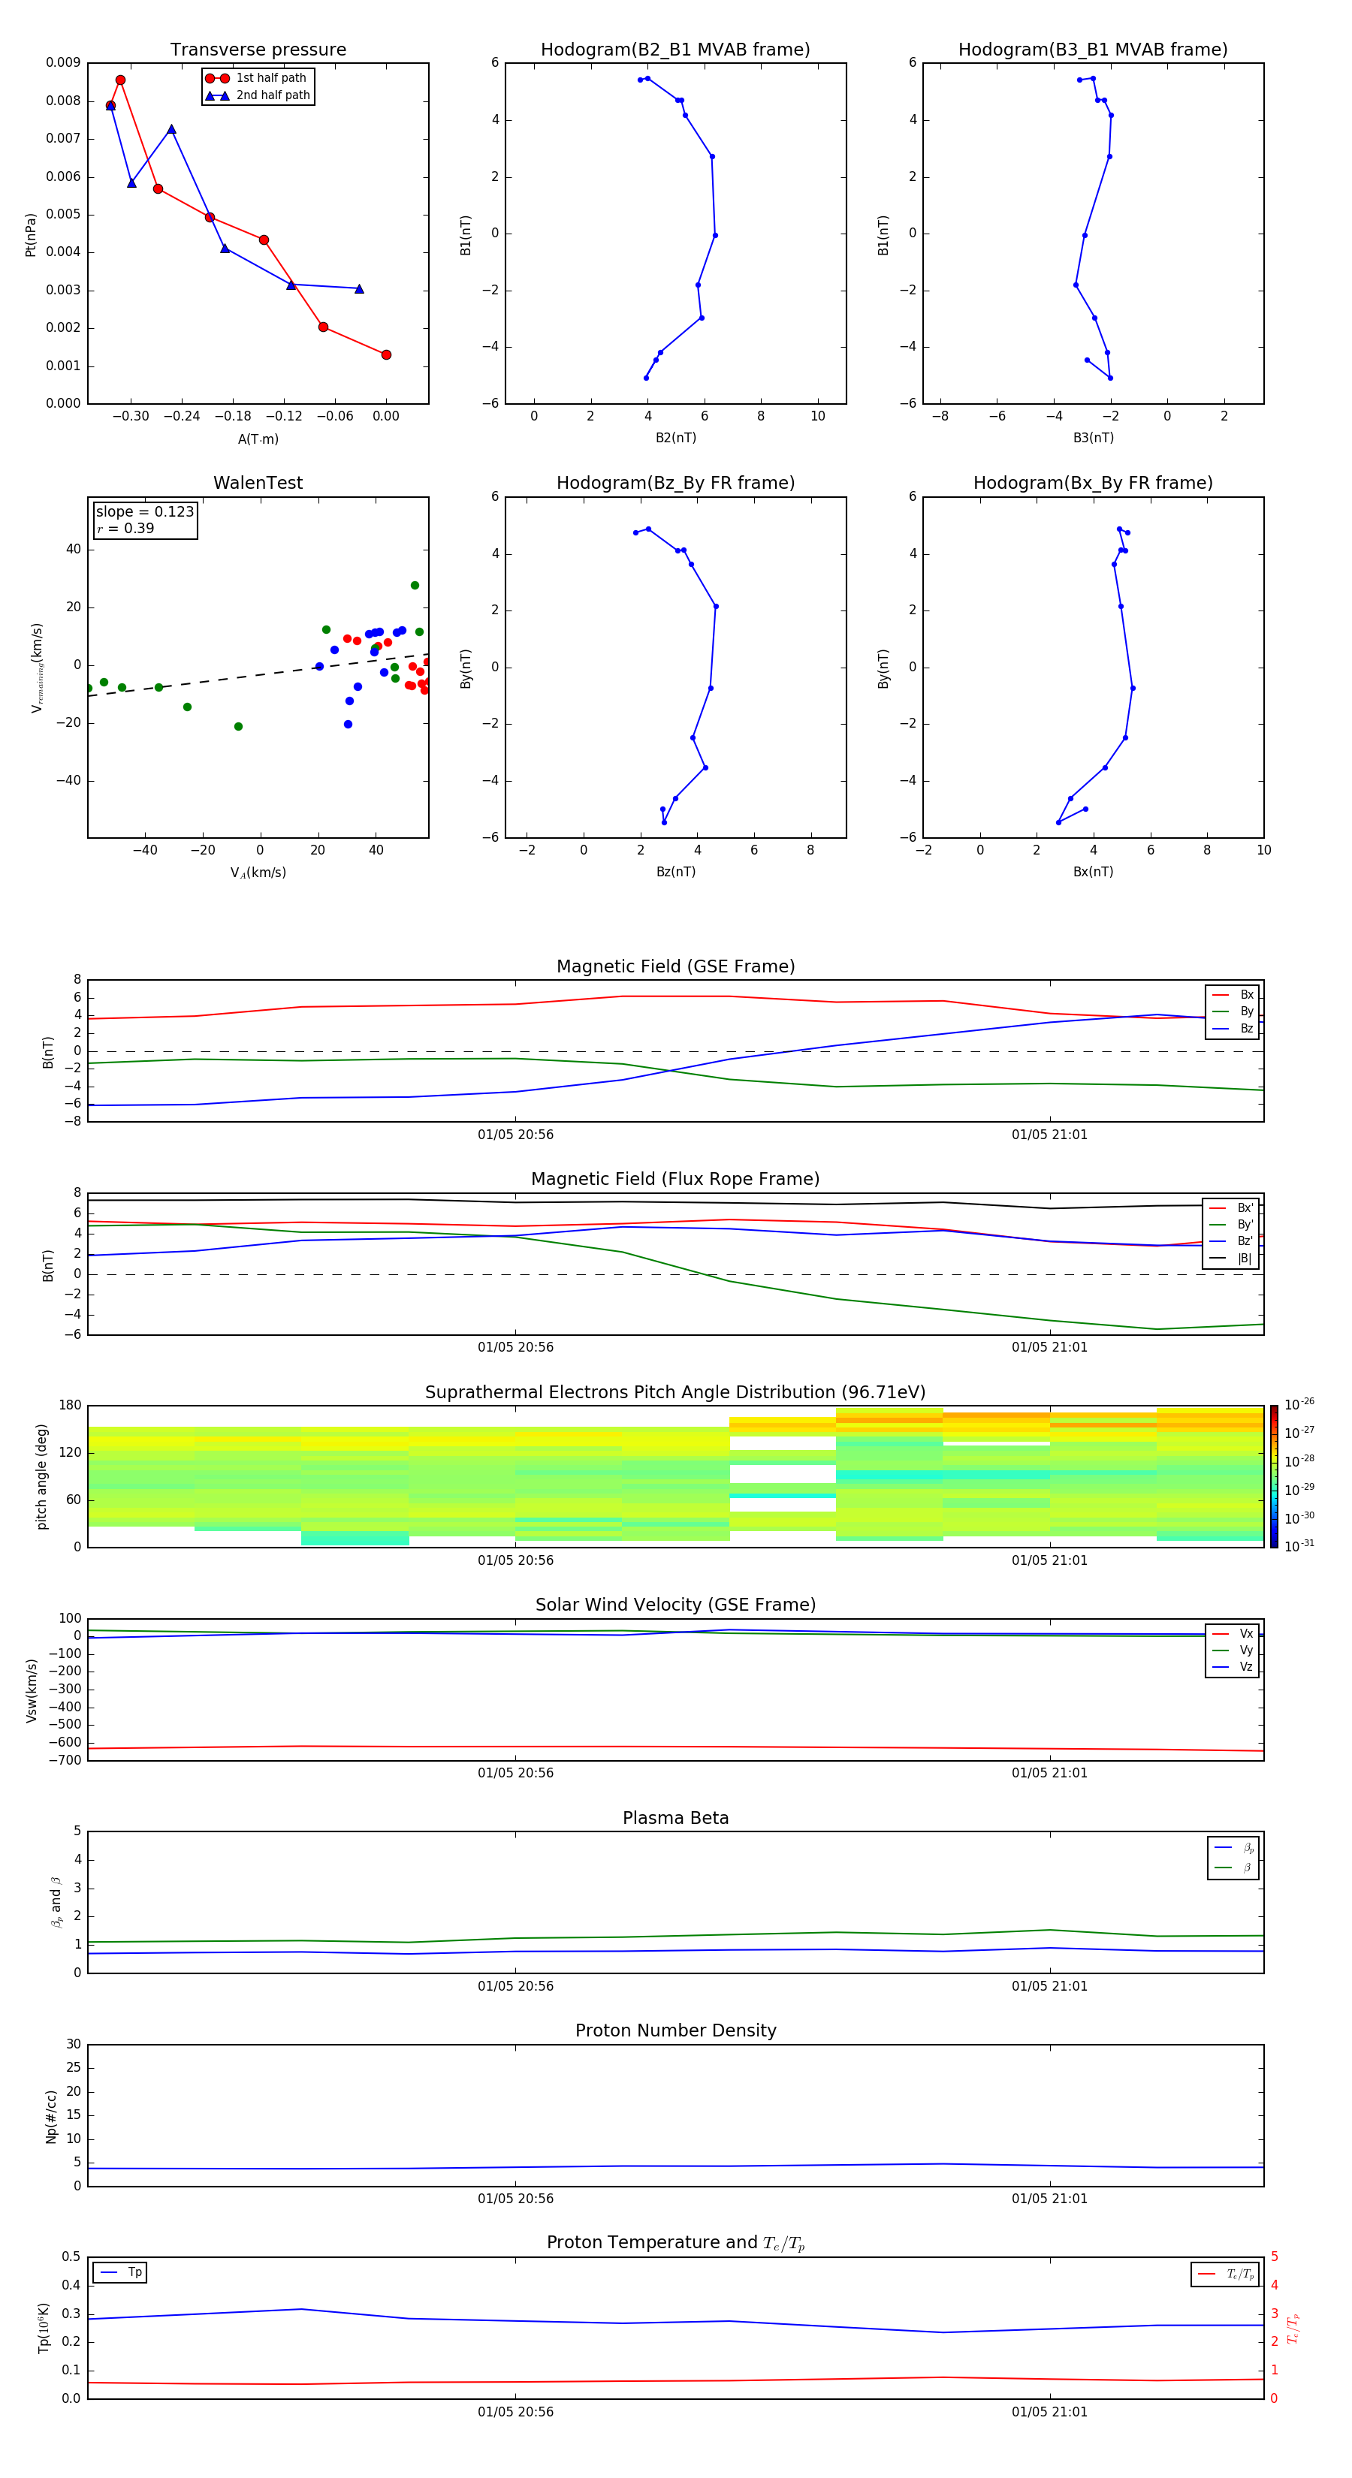
Task: Click the highest green dot in WalenTest plot
Action: pyautogui.click(x=415, y=585)
